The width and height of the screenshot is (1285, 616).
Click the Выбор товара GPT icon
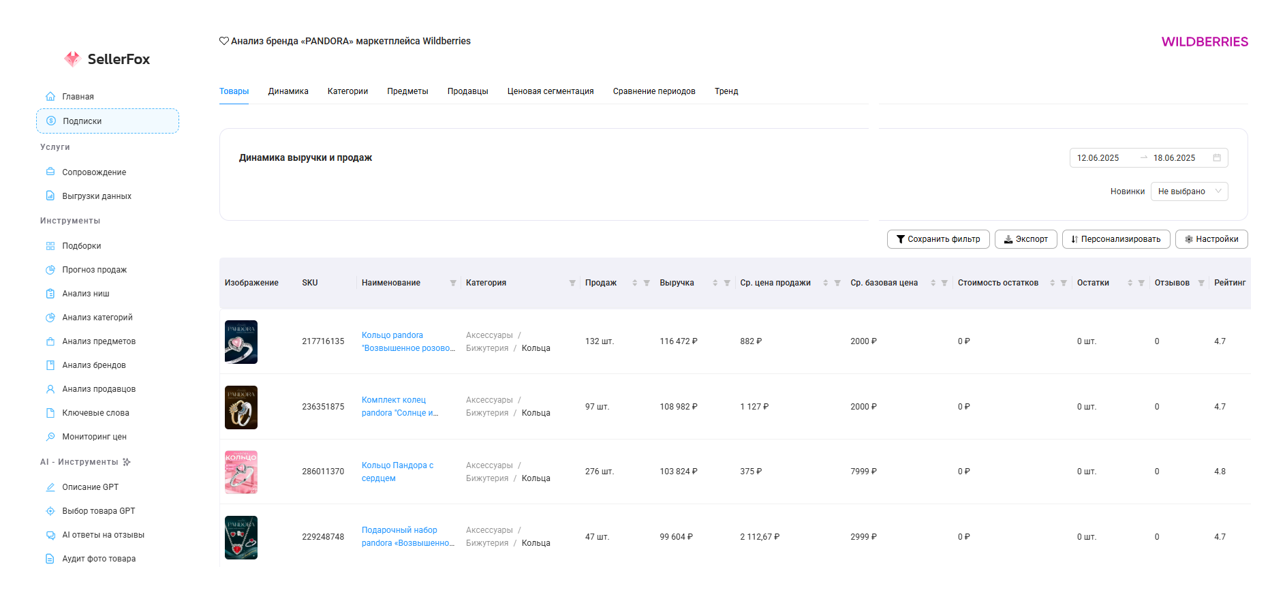(50, 511)
